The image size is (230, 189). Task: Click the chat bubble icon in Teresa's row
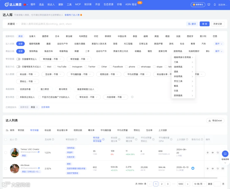click(218, 153)
